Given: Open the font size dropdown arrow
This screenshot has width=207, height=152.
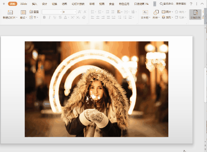Looking at the screenshot, I should 75,12.
